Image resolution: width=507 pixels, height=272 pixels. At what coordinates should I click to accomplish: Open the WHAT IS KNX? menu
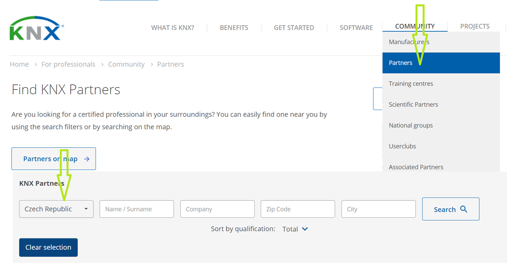pos(173,27)
